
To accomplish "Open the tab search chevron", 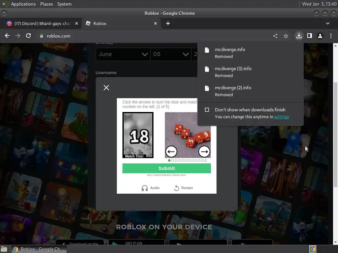I will coord(328,23).
